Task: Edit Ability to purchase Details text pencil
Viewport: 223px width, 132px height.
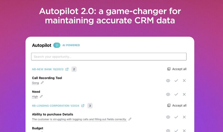Action: [130, 119]
